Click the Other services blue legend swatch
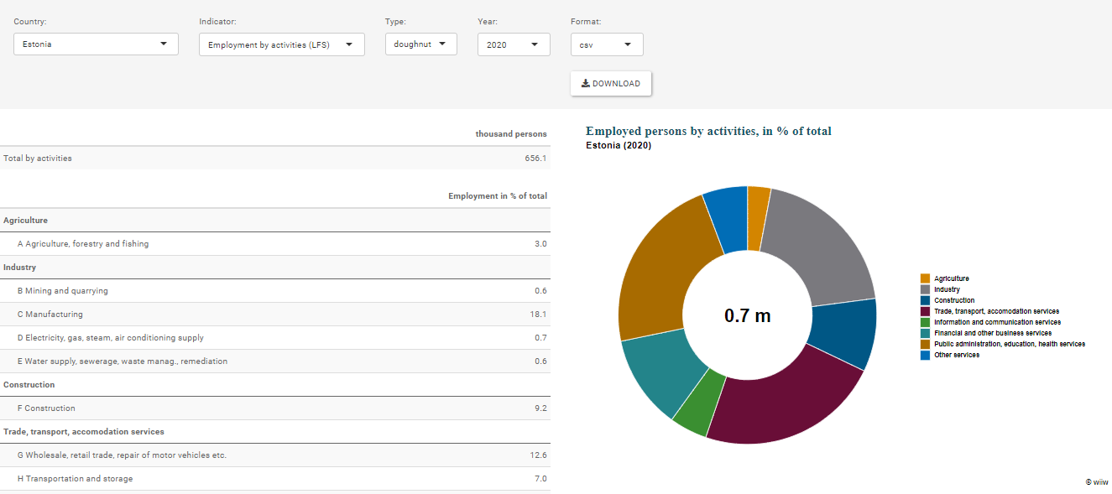The image size is (1112, 494). (x=925, y=355)
